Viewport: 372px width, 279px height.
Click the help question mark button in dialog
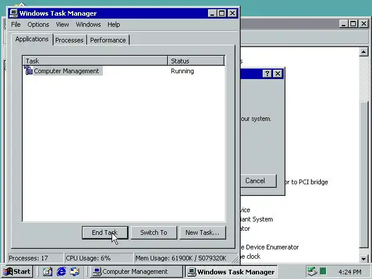267,74
